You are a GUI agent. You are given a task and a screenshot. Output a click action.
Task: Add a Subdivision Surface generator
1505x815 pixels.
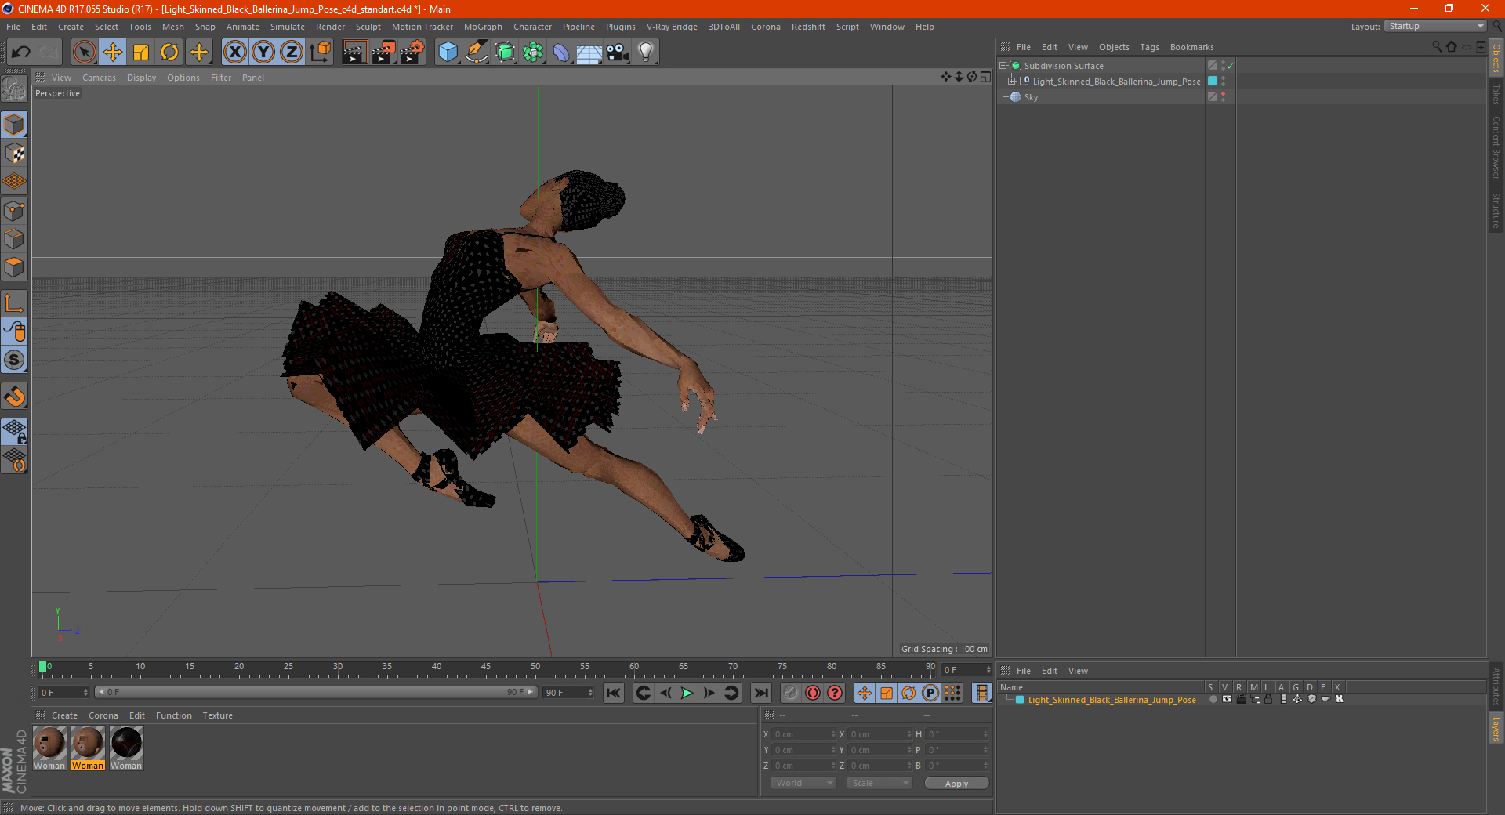[x=506, y=53]
